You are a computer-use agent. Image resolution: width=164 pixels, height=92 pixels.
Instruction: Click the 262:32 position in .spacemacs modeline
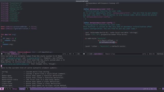click(152, 54)
